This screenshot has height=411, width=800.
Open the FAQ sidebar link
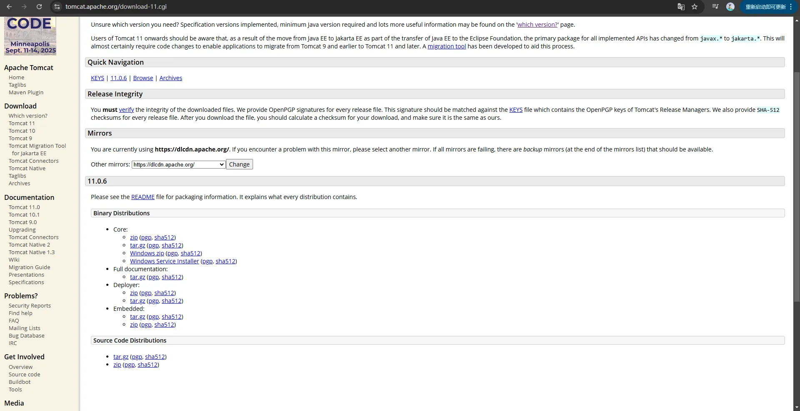[x=14, y=321]
